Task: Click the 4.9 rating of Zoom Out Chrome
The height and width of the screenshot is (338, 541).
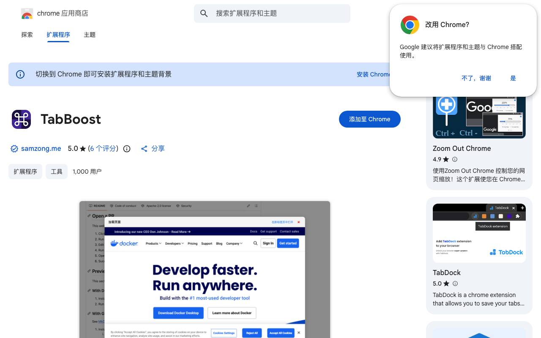Action: click(437, 159)
